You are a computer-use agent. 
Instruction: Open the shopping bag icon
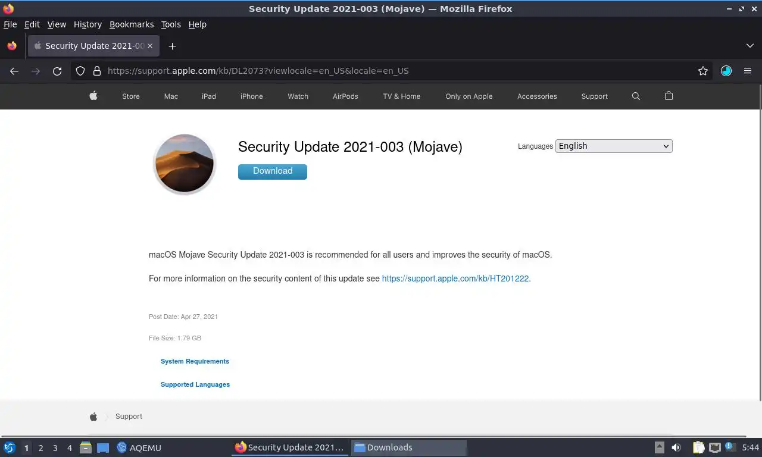[669, 96]
